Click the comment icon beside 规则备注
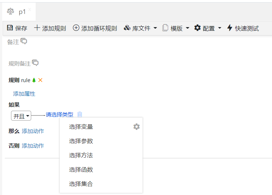 tap(35, 63)
